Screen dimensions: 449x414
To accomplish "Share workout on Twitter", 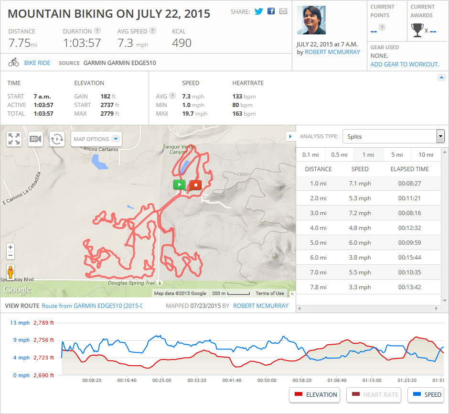I will pos(259,11).
